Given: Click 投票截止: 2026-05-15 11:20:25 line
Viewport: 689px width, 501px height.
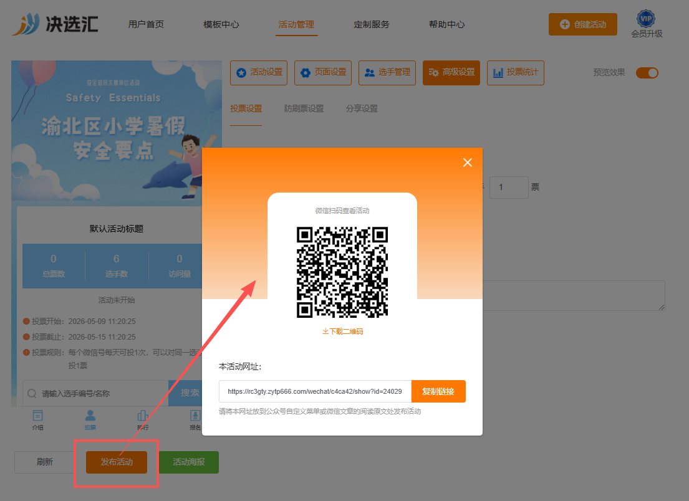Looking at the screenshot, I should [80, 336].
